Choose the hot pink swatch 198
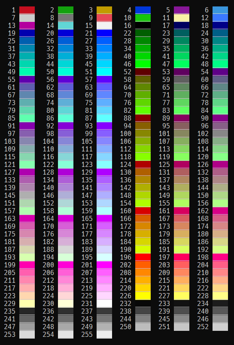Viewport: 234px width, 345px height. [x=220, y=257]
